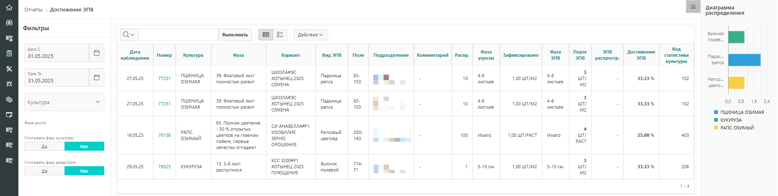Click the binoculars icon in the sidebar
The width and height of the screenshot is (778, 196).
pyautogui.click(x=9, y=23)
